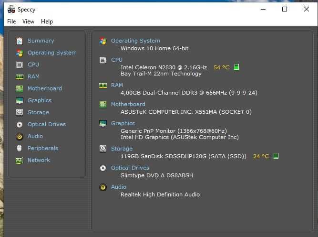Click the 24 °C storage temperature value
318x237 pixels.
261,156
